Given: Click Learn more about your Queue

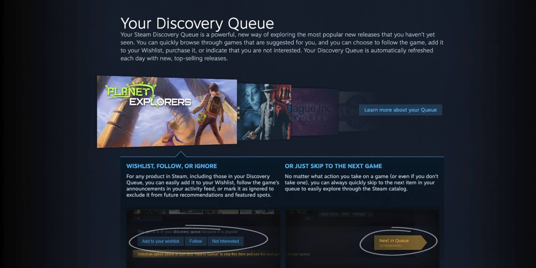Looking at the screenshot, I should tap(400, 110).
